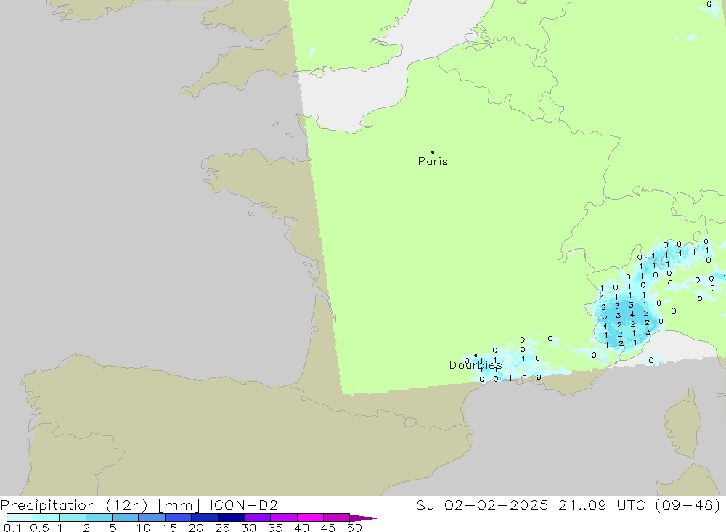Click the 'Paris' city label
Image resolution: width=726 pixels, height=532 pixels.
433,161
